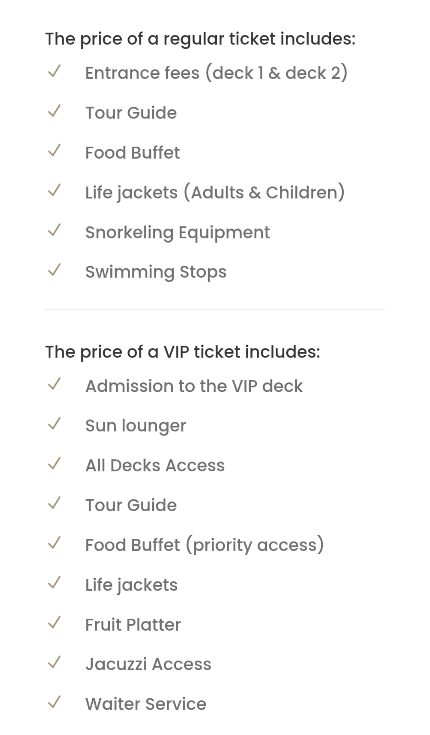The image size is (430, 735).
Task: Click the checkmark beside Snorkeling Equipment
Action: click(x=54, y=230)
